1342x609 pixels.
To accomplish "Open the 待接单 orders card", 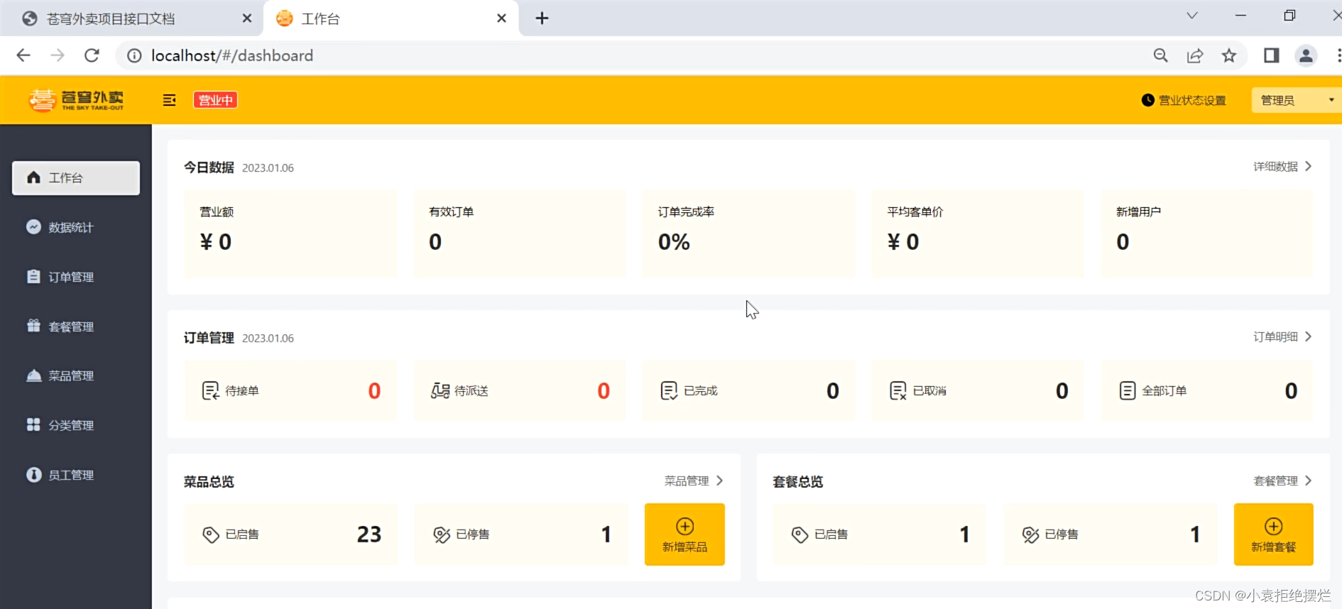I will coord(290,390).
